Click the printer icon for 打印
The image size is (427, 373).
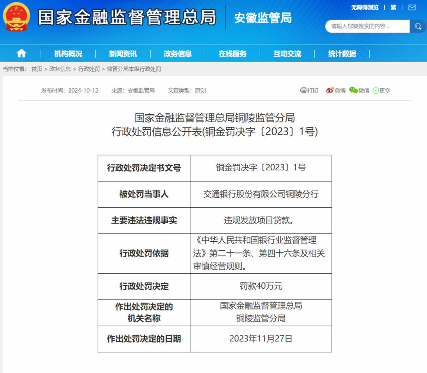(303, 91)
